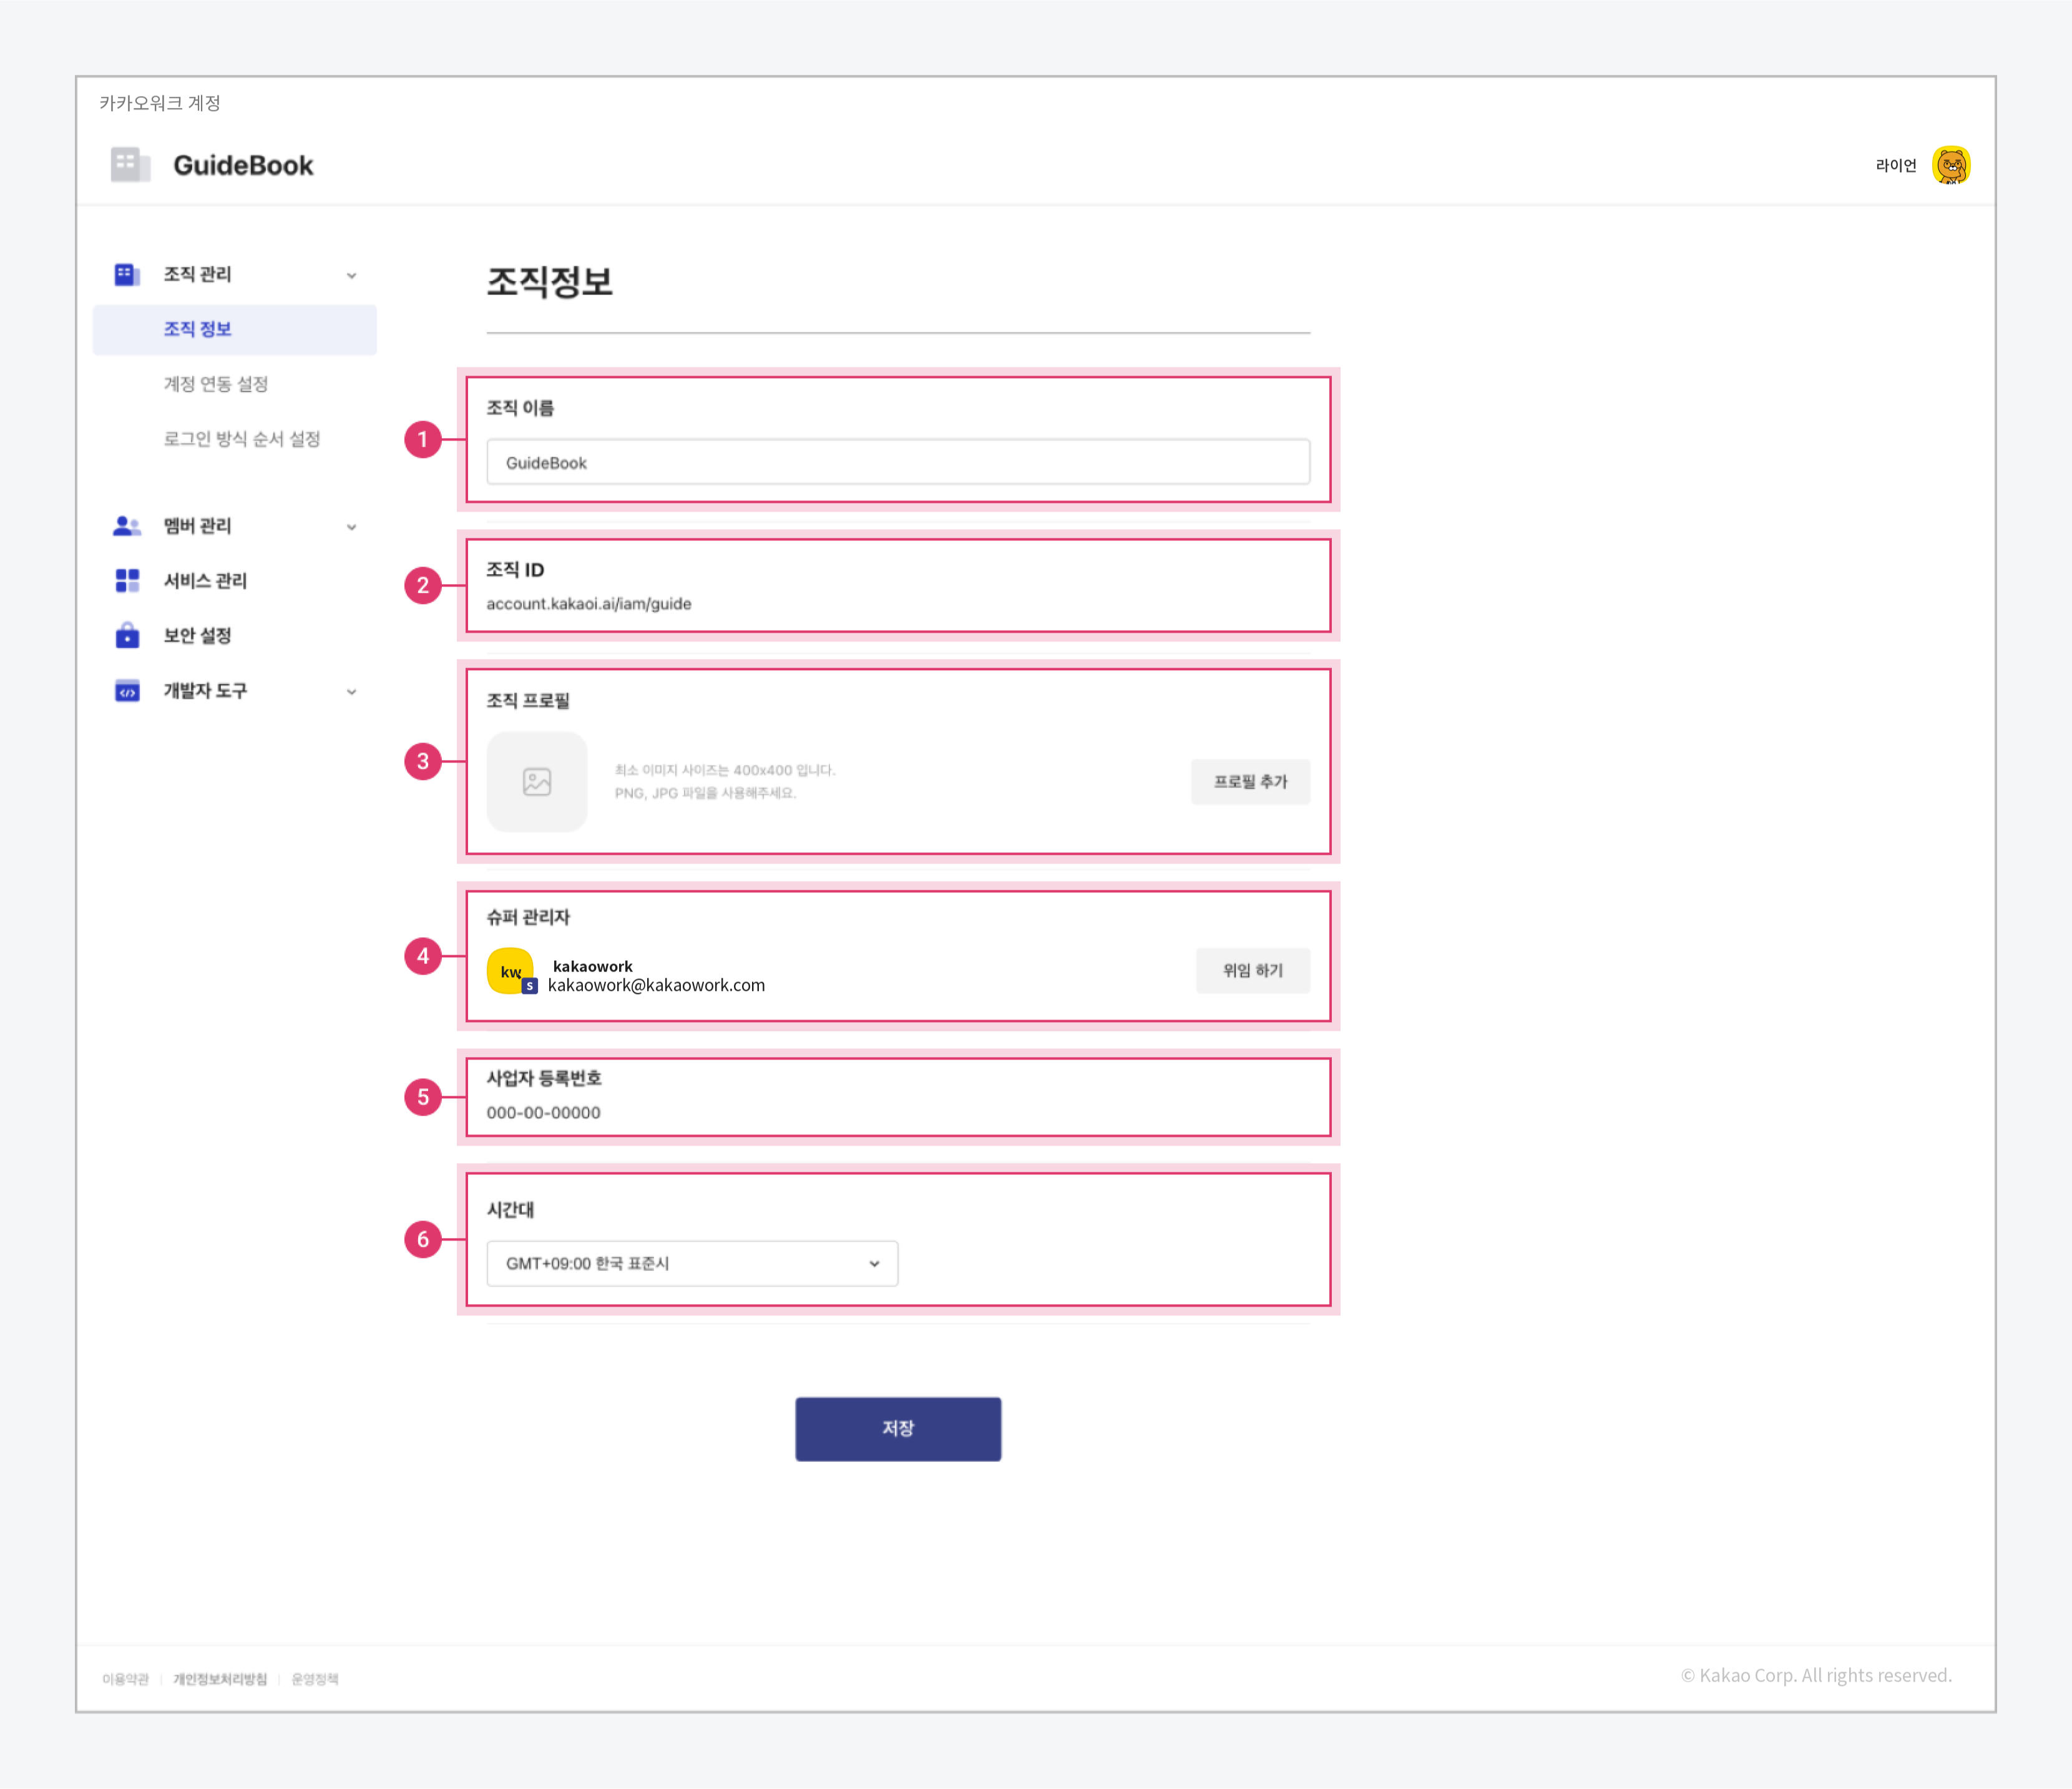Screen dimensions: 2072x1789
Task: Click the account.kakaoi.ai/iam/guide organization ID text
Action: 589,604
